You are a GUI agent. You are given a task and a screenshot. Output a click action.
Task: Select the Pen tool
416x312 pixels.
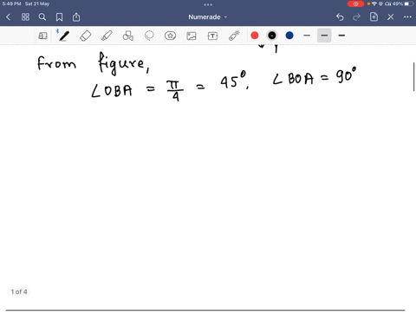64,36
